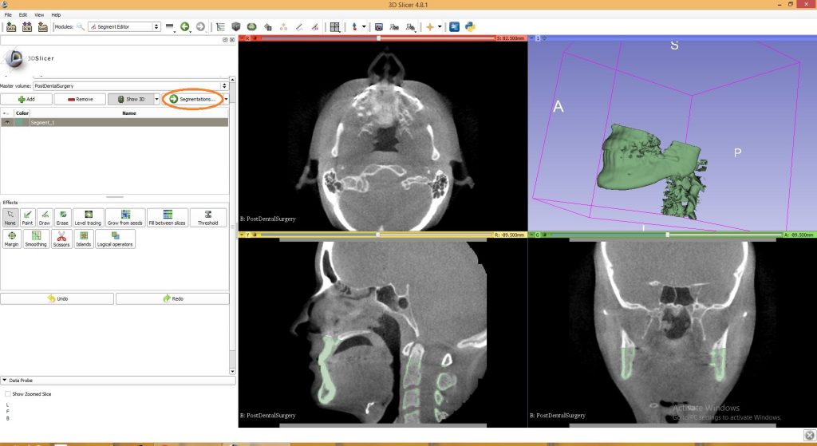Toggle Segment_1 eye visibility icon
Image resolution: width=817 pixels, height=446 pixels.
coord(7,122)
